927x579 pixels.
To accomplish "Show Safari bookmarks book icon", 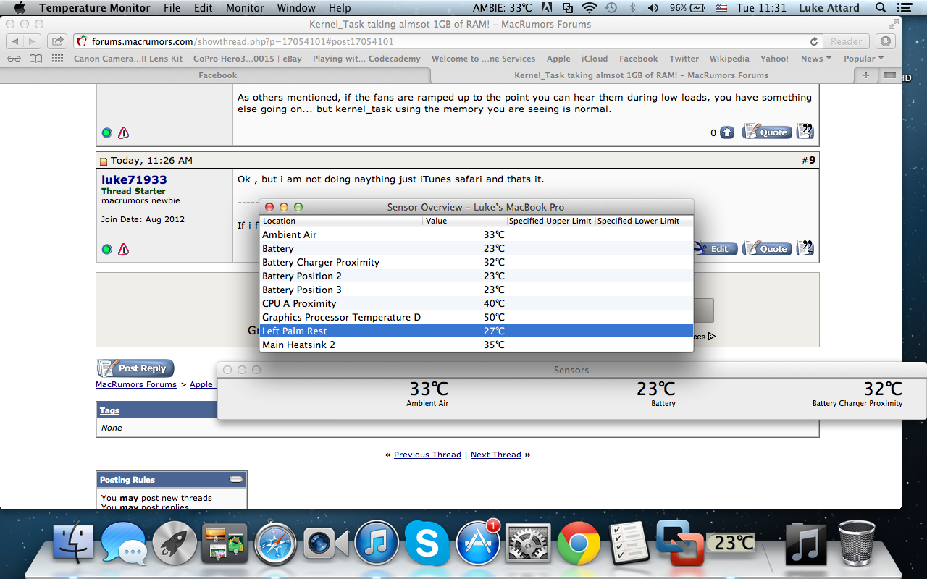I will tap(36, 59).
